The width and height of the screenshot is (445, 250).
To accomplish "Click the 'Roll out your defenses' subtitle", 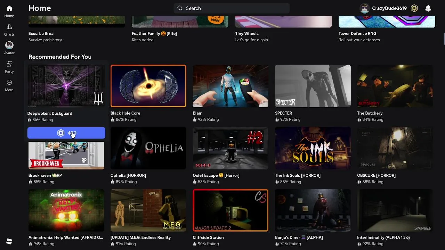I will pyautogui.click(x=359, y=40).
